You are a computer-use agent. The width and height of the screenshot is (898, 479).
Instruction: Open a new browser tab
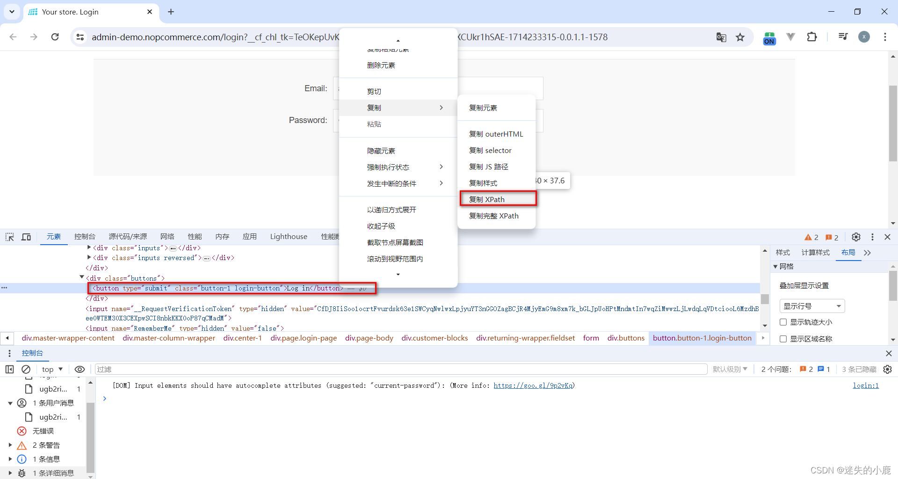pyautogui.click(x=171, y=12)
